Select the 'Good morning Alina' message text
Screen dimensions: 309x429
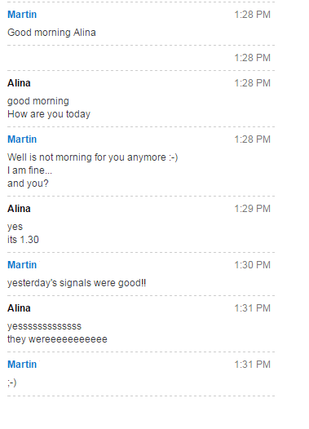click(x=51, y=33)
